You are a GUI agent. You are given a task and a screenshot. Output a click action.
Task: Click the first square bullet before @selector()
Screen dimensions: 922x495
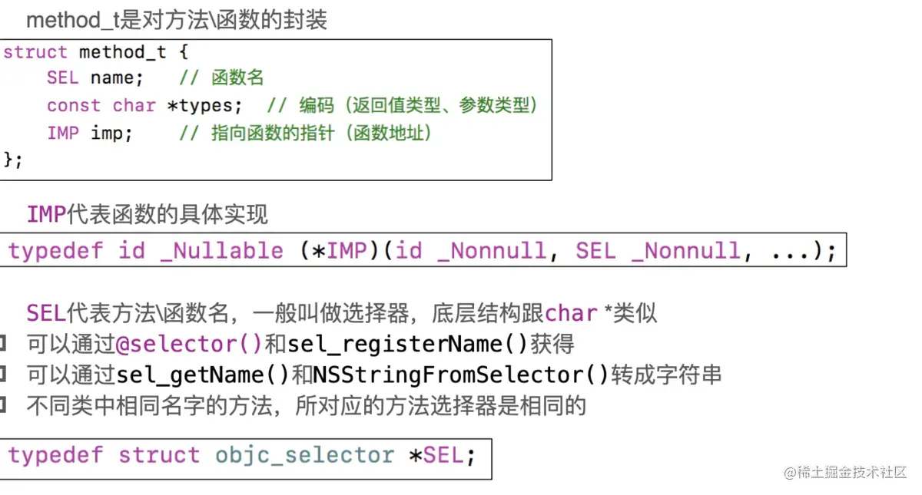tap(3, 342)
